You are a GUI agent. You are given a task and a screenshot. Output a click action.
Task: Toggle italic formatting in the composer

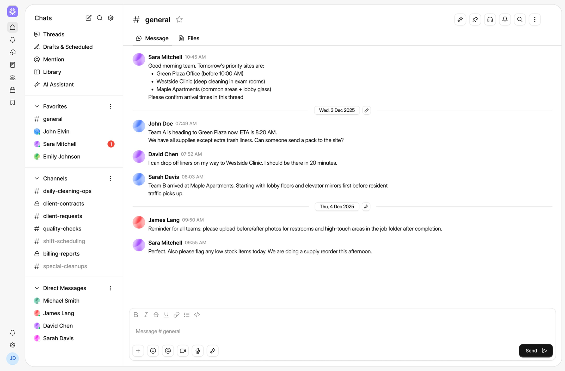pyautogui.click(x=146, y=315)
